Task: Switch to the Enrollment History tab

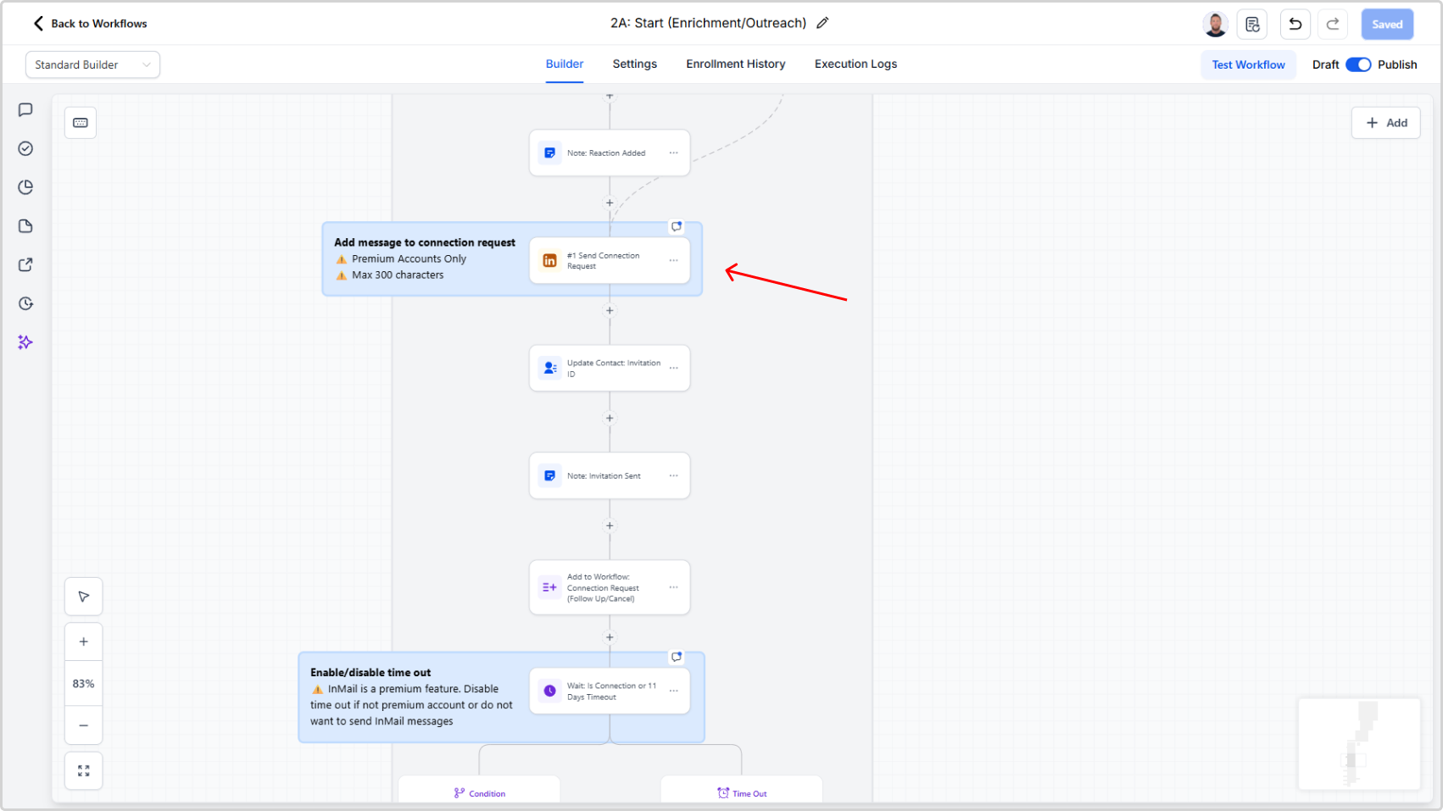Action: tap(735, 64)
